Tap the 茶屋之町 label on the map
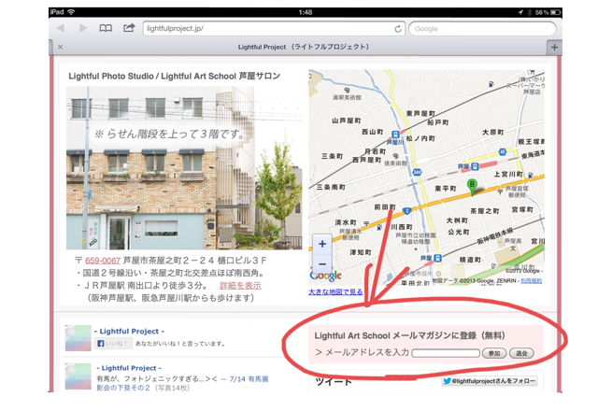Image resolution: width=598 pixels, height=411 pixels. pyautogui.click(x=484, y=211)
